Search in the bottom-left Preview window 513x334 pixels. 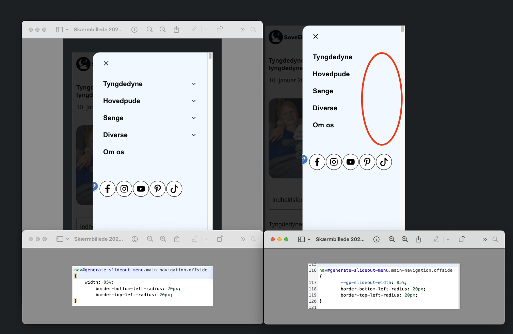pos(254,239)
